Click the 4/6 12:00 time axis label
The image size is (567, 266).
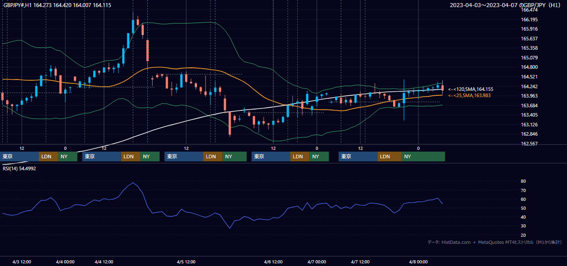(x=273, y=262)
